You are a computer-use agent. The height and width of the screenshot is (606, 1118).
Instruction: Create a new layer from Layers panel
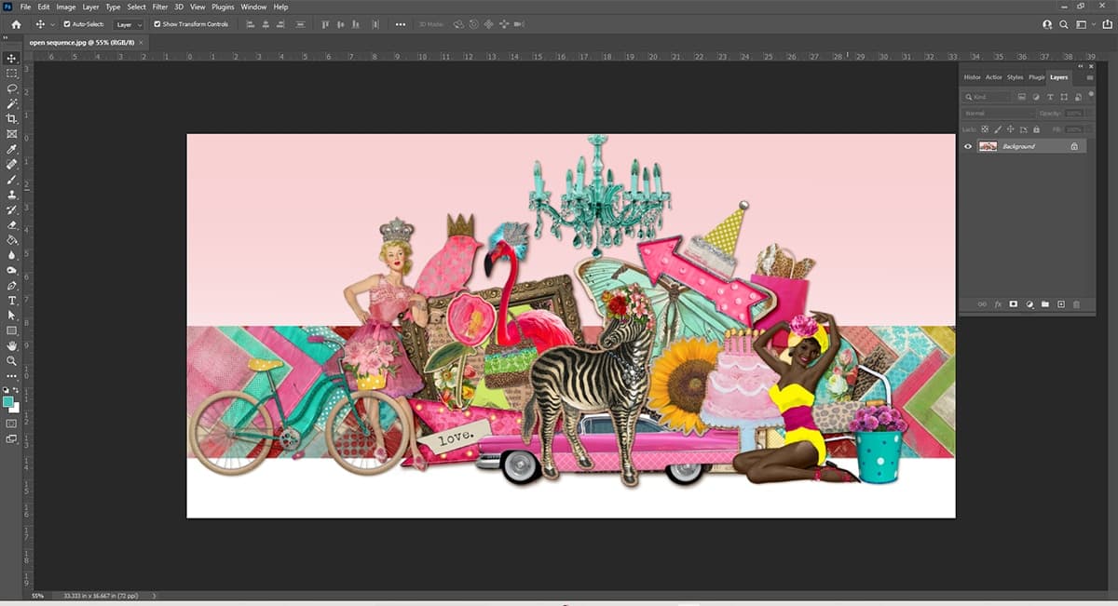(1060, 304)
